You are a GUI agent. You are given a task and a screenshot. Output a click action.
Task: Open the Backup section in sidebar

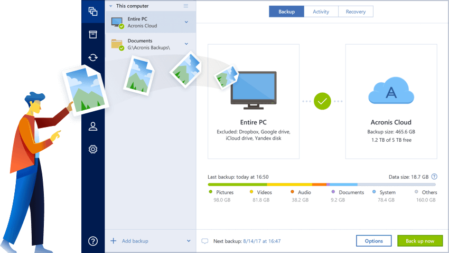pos(93,12)
